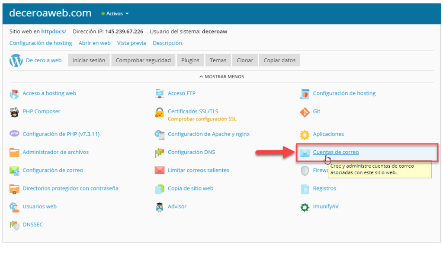Click the DNSSEC shield icon
Screen dimensions: 443x254
click(14, 225)
